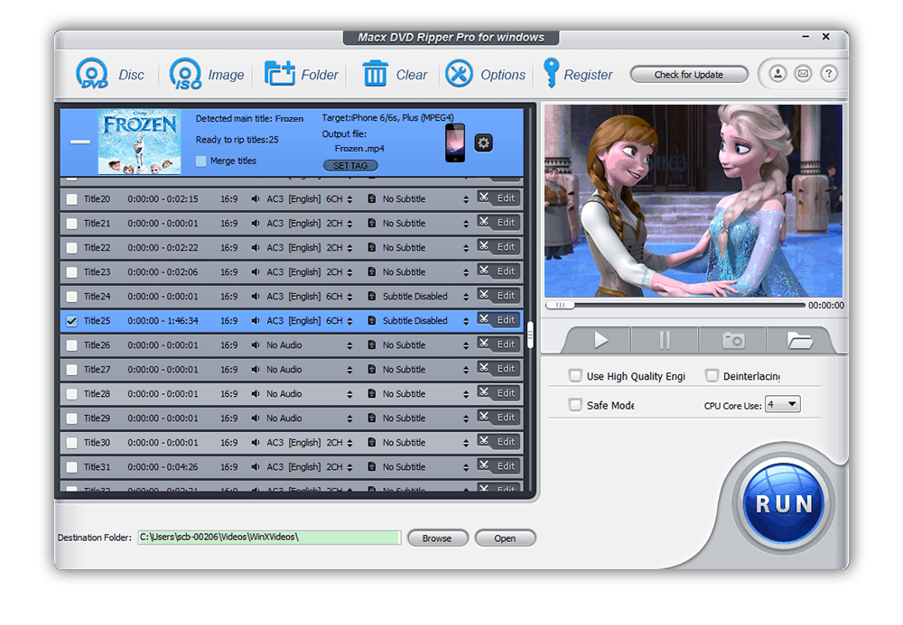Edit Title31 clip

498,466
